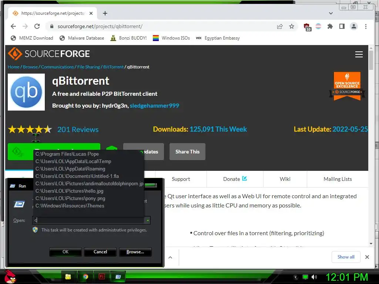Image resolution: width=379 pixels, height=284 pixels.
Task: Open the uBlock extension with badge 10
Action: click(x=307, y=27)
